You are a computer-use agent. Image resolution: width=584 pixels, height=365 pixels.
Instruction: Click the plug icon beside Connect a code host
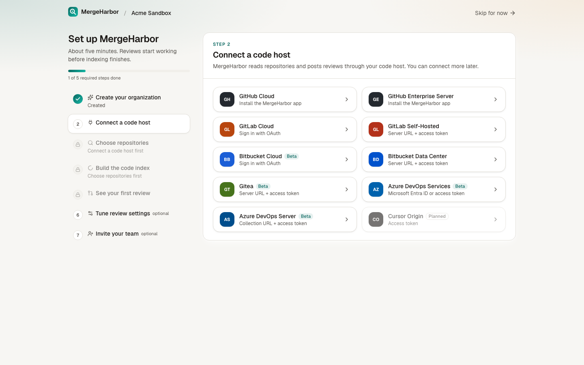pyautogui.click(x=90, y=122)
